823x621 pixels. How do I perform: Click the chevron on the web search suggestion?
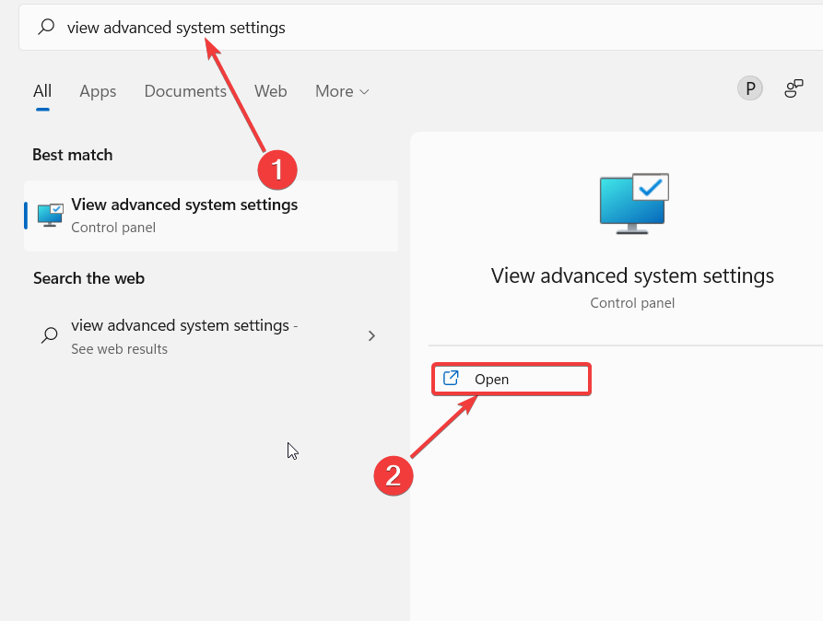click(371, 335)
